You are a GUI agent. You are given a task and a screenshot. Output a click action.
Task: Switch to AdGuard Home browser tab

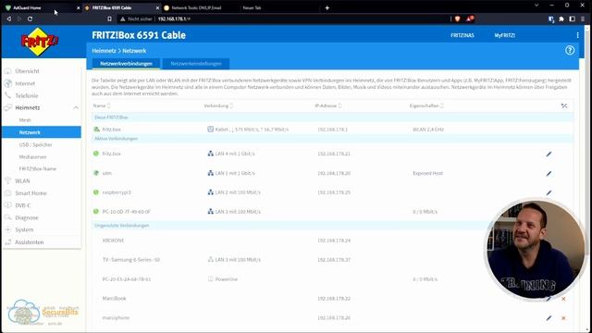click(42, 7)
